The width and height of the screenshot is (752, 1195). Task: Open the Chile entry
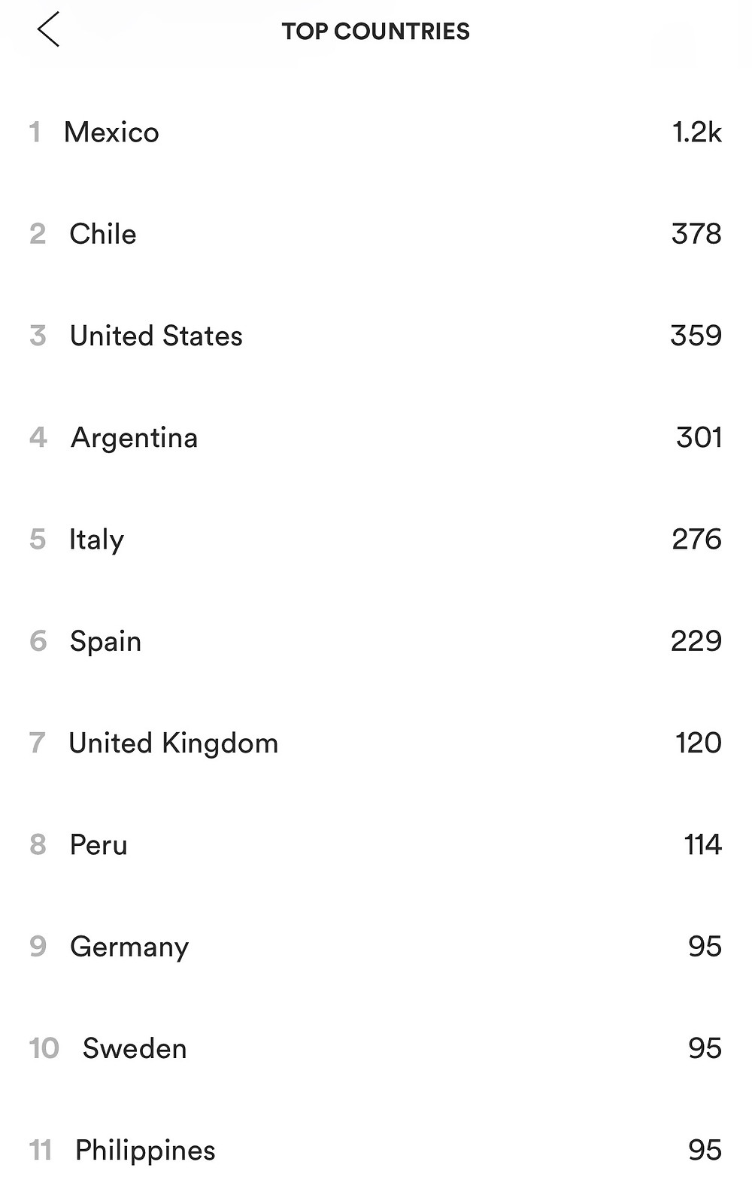click(x=376, y=234)
